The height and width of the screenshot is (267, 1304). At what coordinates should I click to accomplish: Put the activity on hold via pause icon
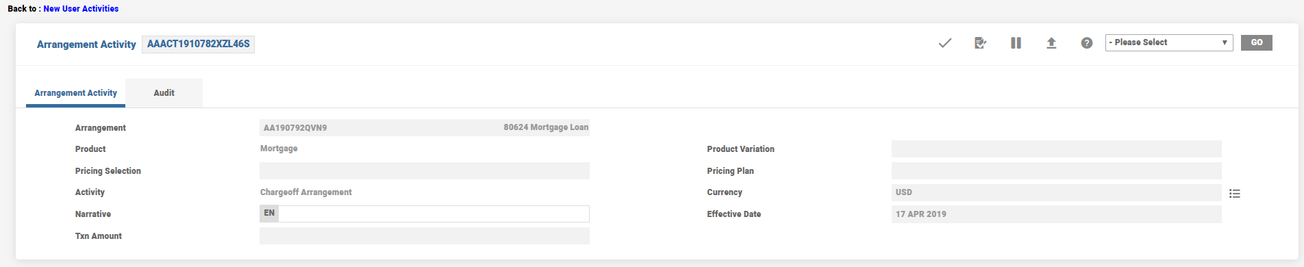(1016, 43)
